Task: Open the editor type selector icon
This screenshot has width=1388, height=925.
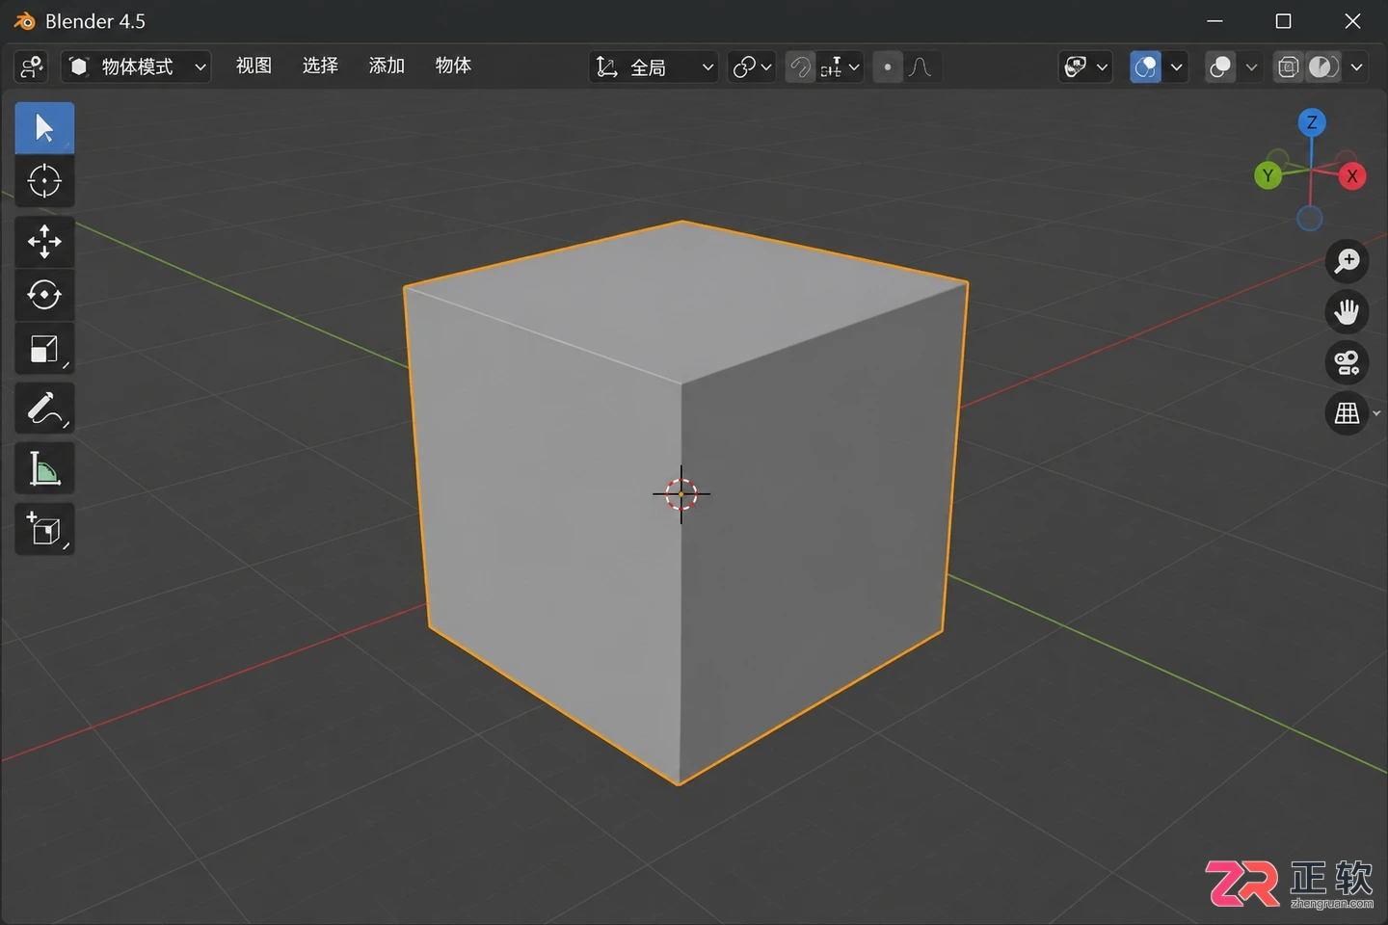Action: [32, 66]
